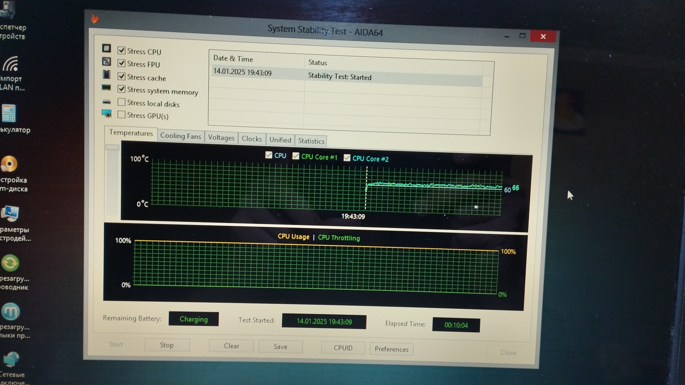Select the Stability Test: Started log row
The height and width of the screenshot is (385, 685).
[x=347, y=76]
